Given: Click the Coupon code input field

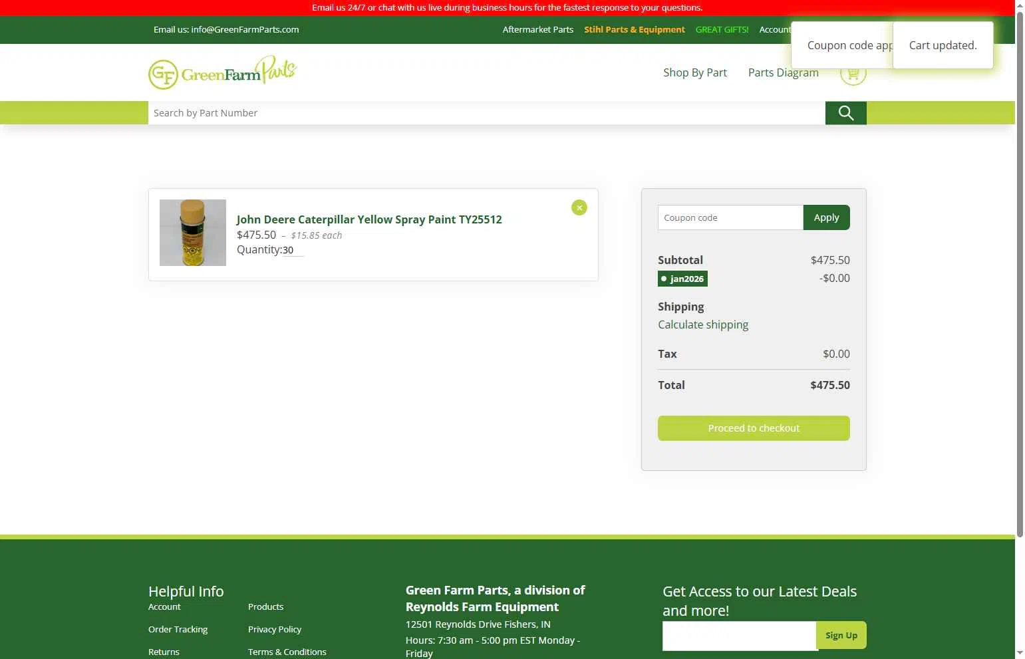Looking at the screenshot, I should click(x=730, y=217).
